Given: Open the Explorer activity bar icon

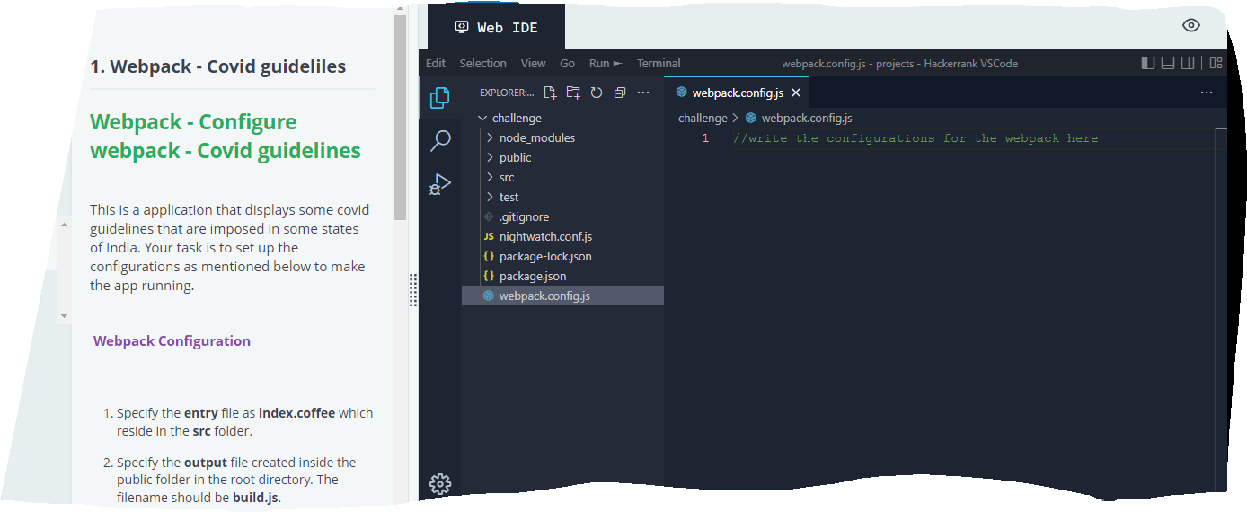Looking at the screenshot, I should tap(440, 98).
